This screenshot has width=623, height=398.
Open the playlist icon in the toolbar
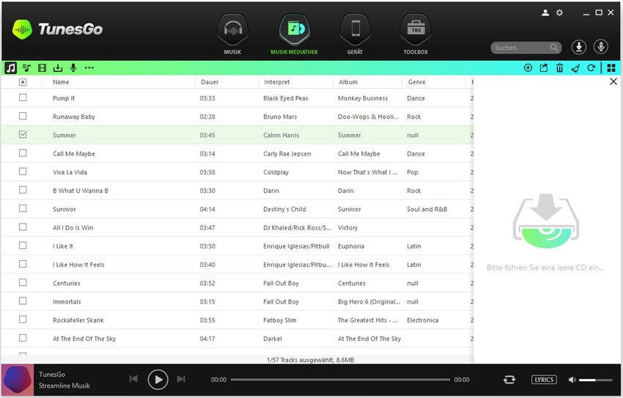coord(26,68)
